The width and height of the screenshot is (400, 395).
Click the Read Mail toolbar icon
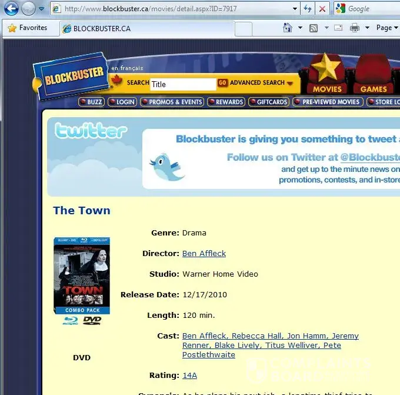(x=338, y=28)
